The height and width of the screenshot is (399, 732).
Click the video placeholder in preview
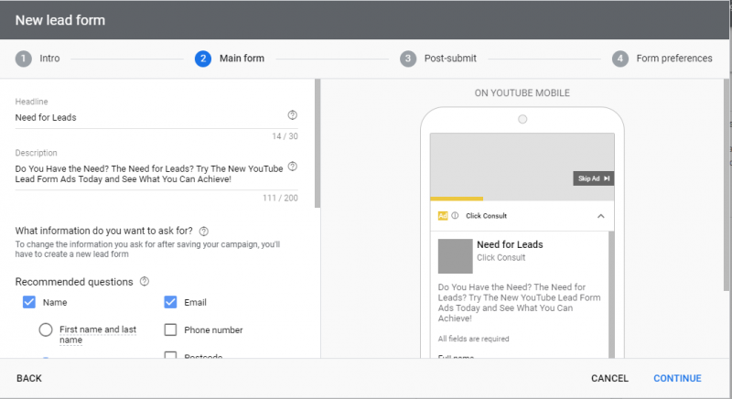pyautogui.click(x=522, y=166)
